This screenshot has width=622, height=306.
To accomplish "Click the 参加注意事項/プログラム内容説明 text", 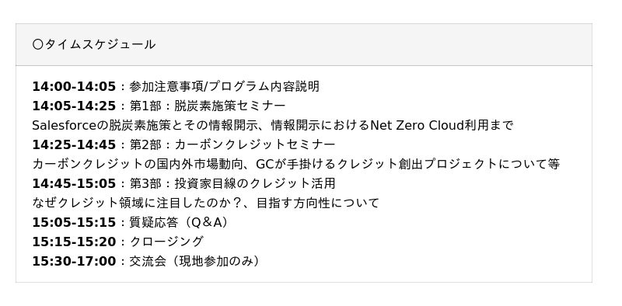I will 224,86.
